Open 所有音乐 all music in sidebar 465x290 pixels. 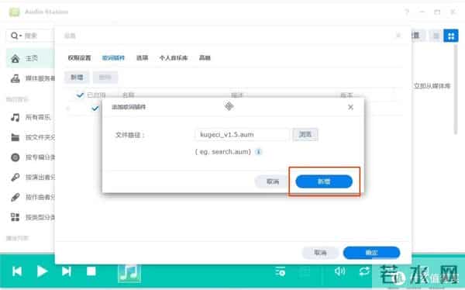[31, 117]
